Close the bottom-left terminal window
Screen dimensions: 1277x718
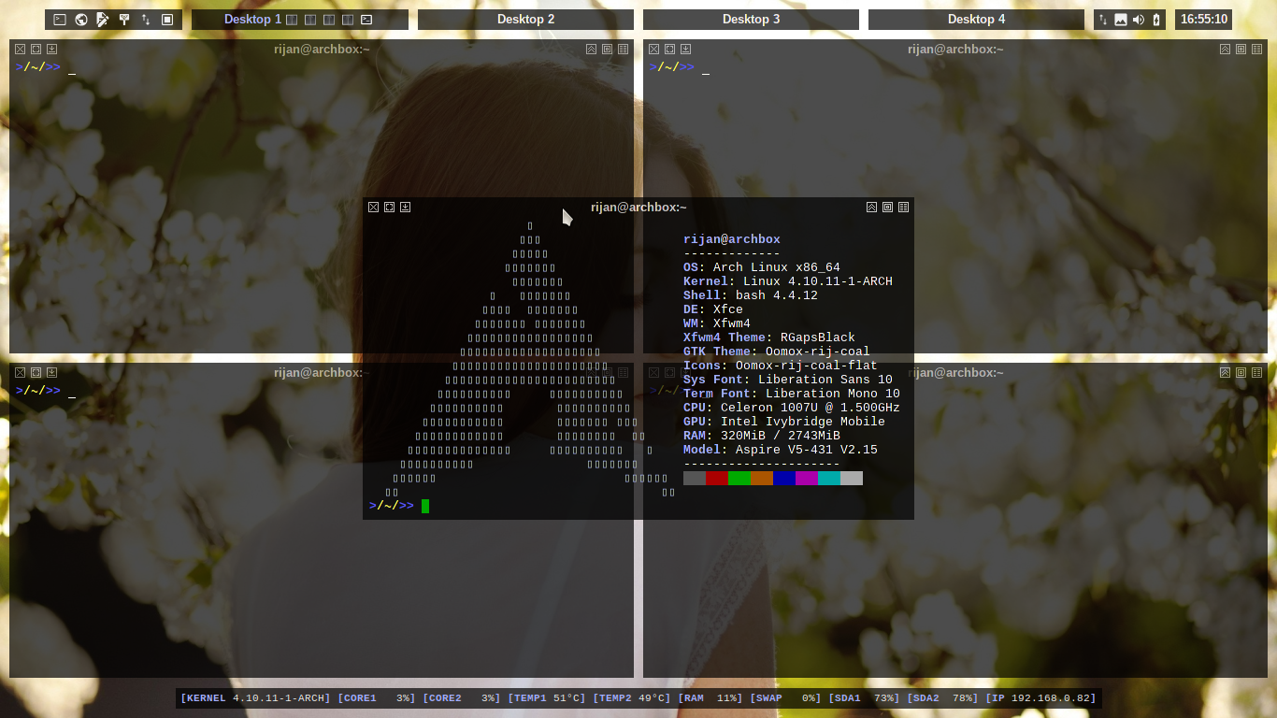(x=20, y=372)
